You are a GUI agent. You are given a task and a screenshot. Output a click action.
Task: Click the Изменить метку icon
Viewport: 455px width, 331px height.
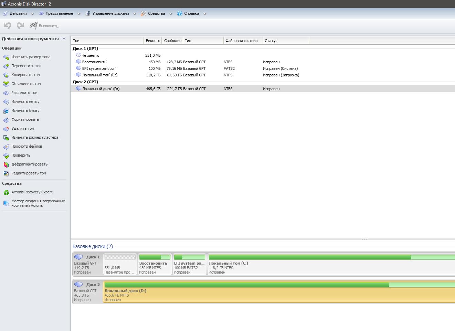tap(6, 102)
